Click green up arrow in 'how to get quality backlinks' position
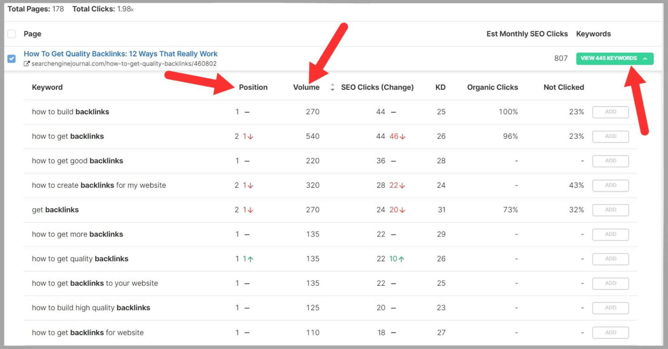 (x=250, y=259)
